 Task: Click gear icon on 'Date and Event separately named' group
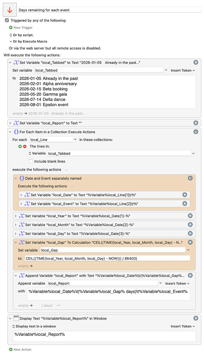coord(190,178)
